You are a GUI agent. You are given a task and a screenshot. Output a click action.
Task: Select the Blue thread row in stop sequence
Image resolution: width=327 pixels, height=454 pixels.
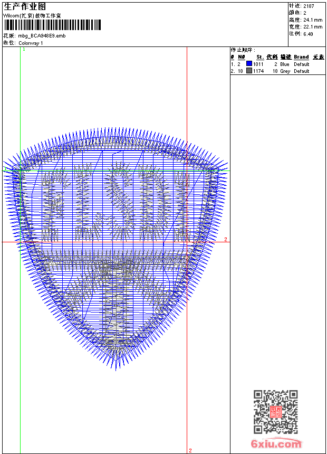click(x=277, y=64)
